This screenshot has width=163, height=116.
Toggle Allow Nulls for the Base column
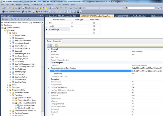tap(94, 23)
